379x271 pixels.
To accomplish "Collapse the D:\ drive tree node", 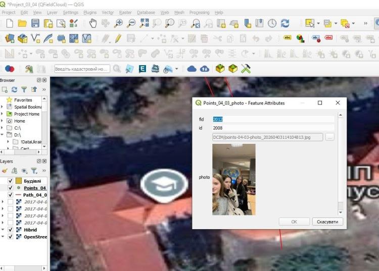I will 2,135.
